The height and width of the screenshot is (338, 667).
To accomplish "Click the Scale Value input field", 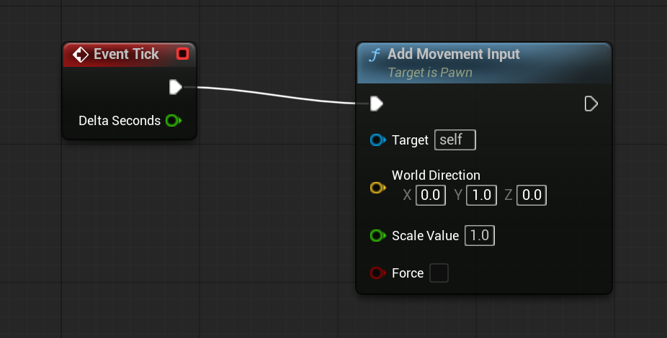I will (x=480, y=235).
